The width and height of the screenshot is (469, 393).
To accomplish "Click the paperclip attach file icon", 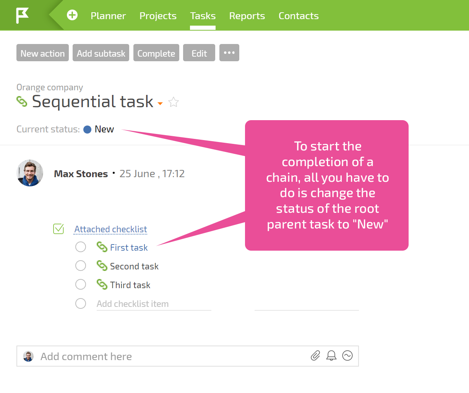I will (315, 356).
